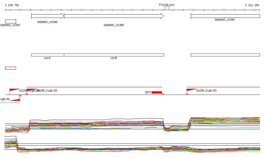Screen dimensions: 265x158
Task: Click the end coordinate 2 211 250
Action: pos(252,5)
